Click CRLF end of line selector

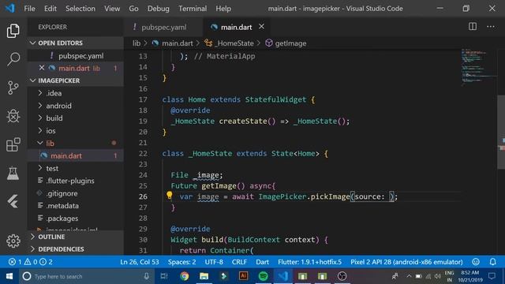coord(239,262)
